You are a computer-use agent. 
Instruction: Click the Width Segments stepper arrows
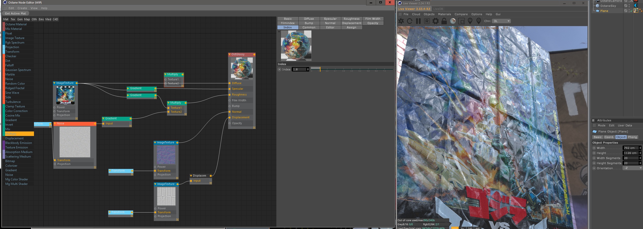coord(640,158)
